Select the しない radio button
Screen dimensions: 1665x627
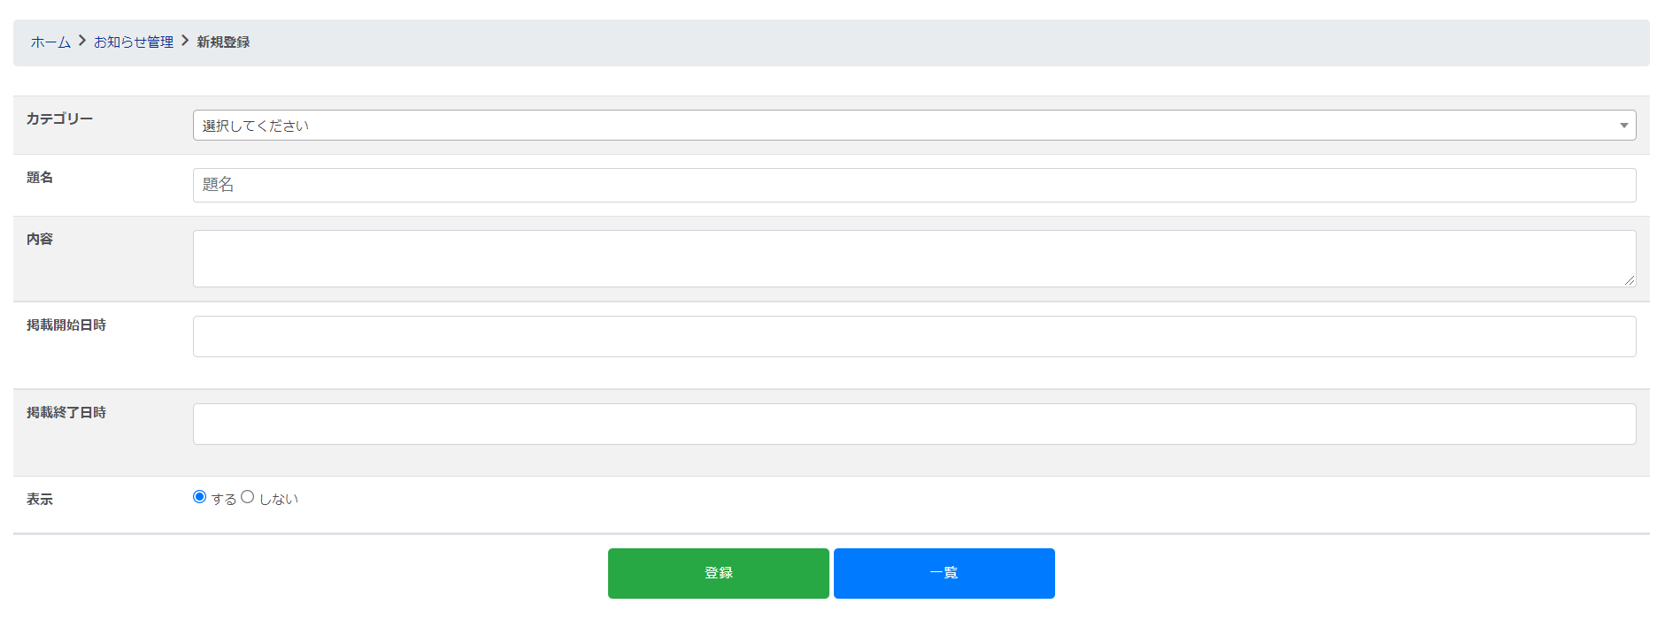pyautogui.click(x=248, y=497)
